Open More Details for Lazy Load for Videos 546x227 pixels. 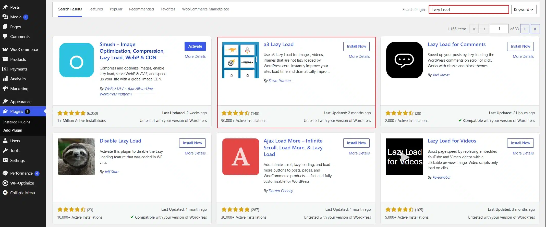pyautogui.click(x=523, y=153)
